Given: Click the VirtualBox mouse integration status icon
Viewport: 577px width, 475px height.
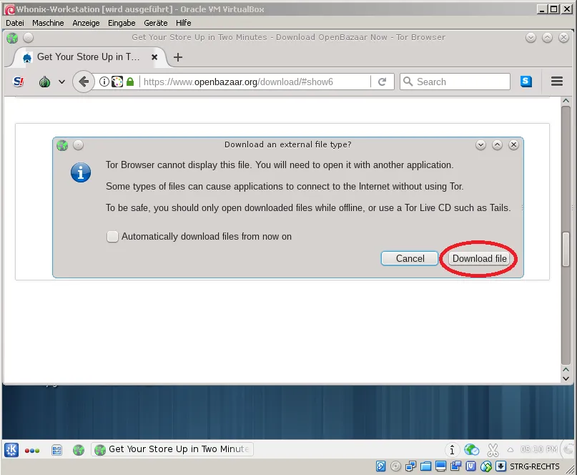Looking at the screenshot, I should point(486,466).
